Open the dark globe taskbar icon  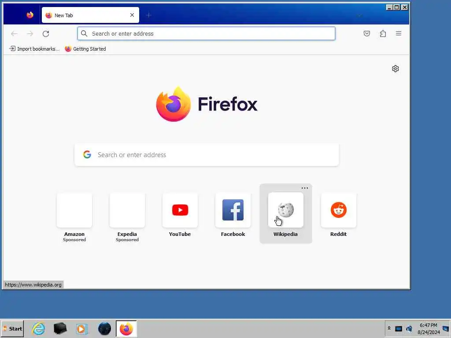click(x=104, y=328)
